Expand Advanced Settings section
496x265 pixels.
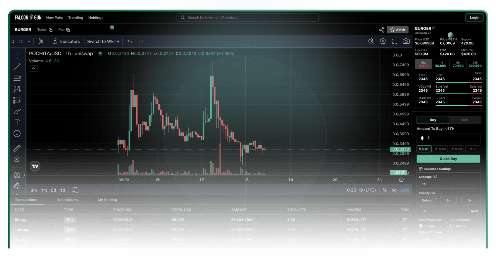click(435, 169)
